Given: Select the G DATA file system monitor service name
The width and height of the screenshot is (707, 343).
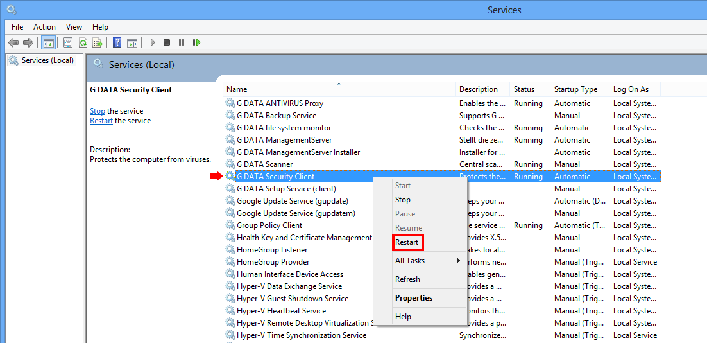Looking at the screenshot, I should pos(284,127).
